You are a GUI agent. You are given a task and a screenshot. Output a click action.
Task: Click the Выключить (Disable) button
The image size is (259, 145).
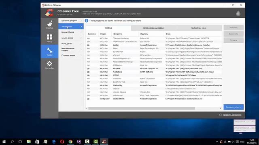coord(234,34)
